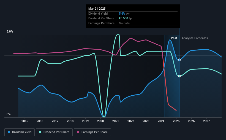The image size is (226, 140).
Task: Click the 2020 x-axis year label
Action: (100, 121)
